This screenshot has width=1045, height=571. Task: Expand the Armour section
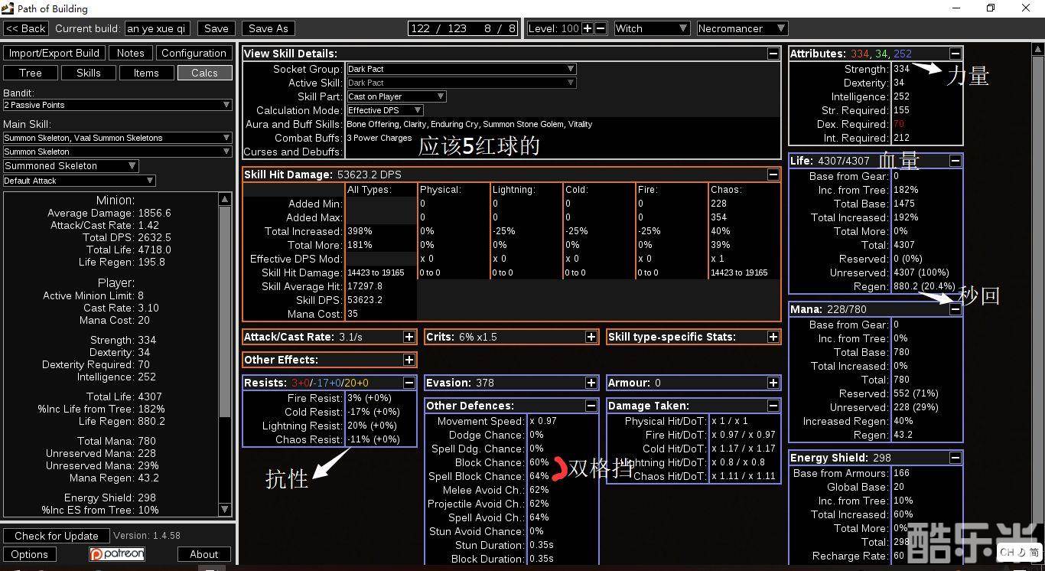[x=773, y=383]
